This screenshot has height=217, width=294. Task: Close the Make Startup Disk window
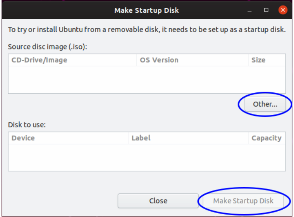pyautogui.click(x=283, y=10)
